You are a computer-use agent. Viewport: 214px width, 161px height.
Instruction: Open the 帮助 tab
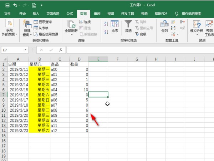pyautogui.click(x=144, y=14)
